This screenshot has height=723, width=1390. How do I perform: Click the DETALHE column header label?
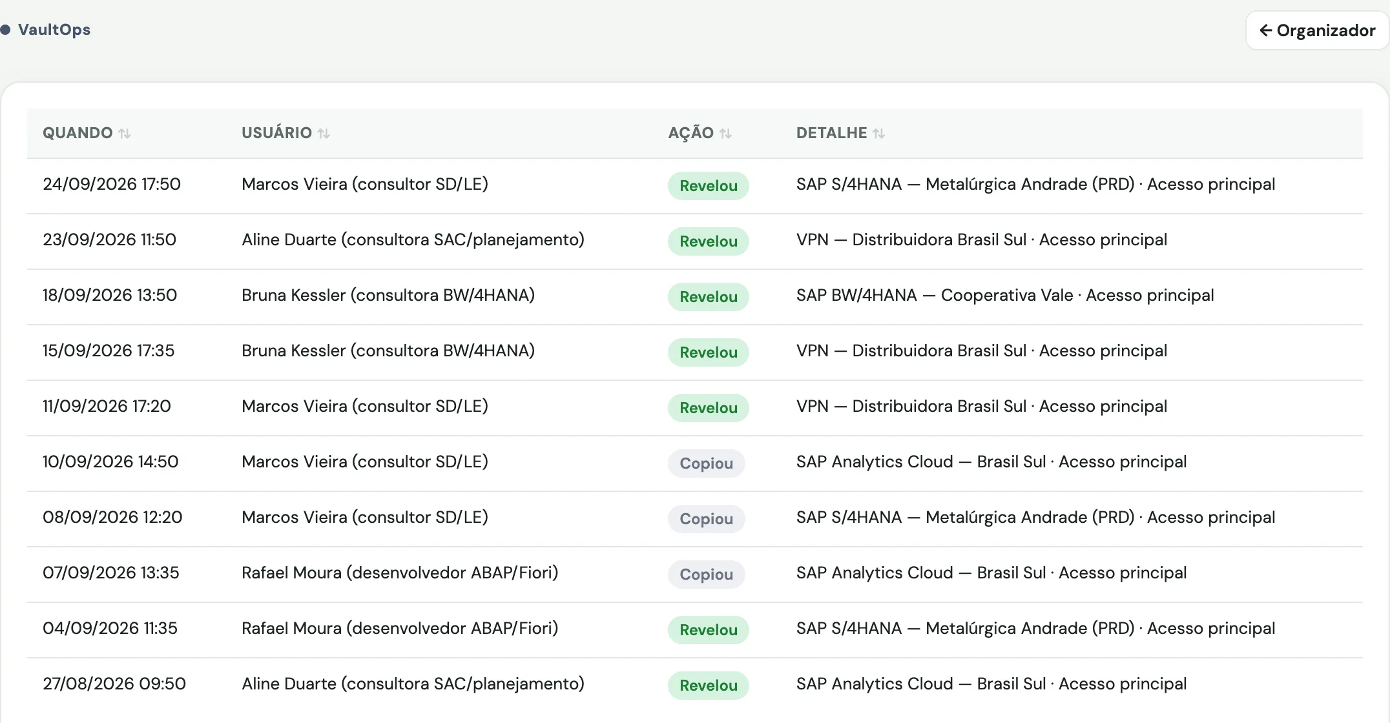[x=831, y=133]
